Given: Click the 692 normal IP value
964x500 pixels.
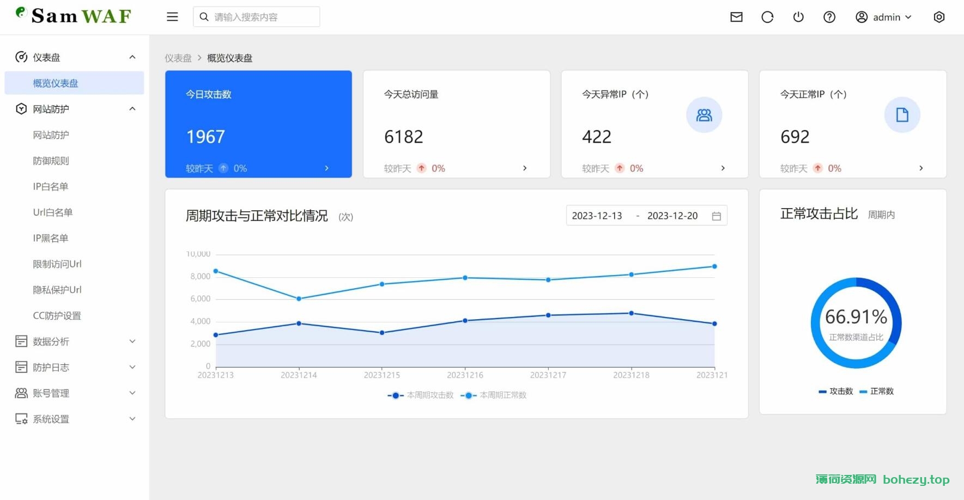Looking at the screenshot, I should pos(795,137).
